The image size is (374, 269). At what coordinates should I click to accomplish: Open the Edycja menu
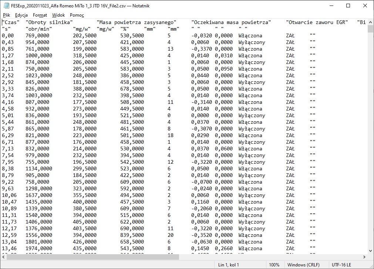21,15
